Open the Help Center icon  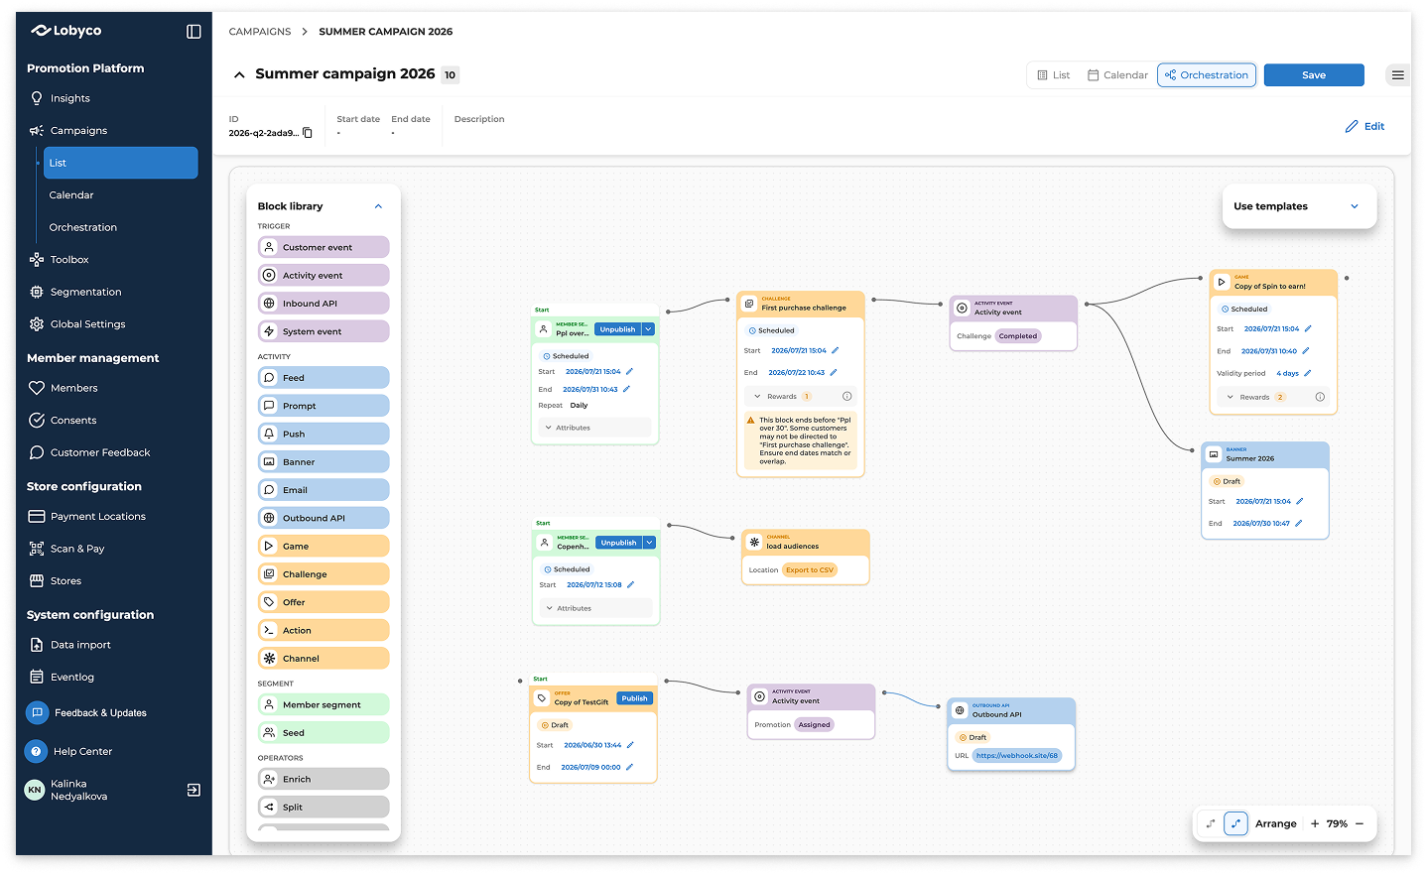click(x=36, y=751)
